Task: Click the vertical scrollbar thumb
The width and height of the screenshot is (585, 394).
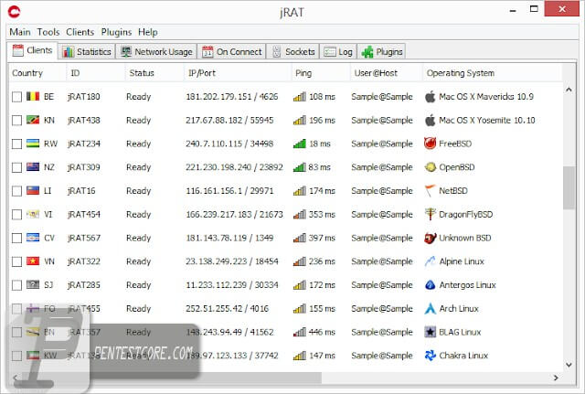Action: pyautogui.click(x=569, y=187)
